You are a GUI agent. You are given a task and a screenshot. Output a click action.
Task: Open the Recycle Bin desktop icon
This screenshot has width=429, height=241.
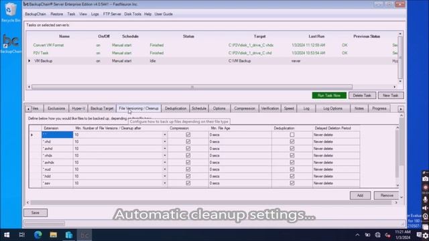coord(11,12)
